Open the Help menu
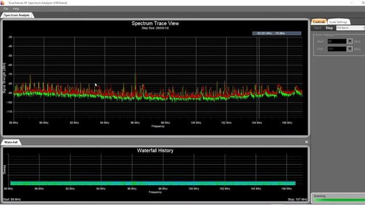Viewport: 365px width, 205px height. 16,9
